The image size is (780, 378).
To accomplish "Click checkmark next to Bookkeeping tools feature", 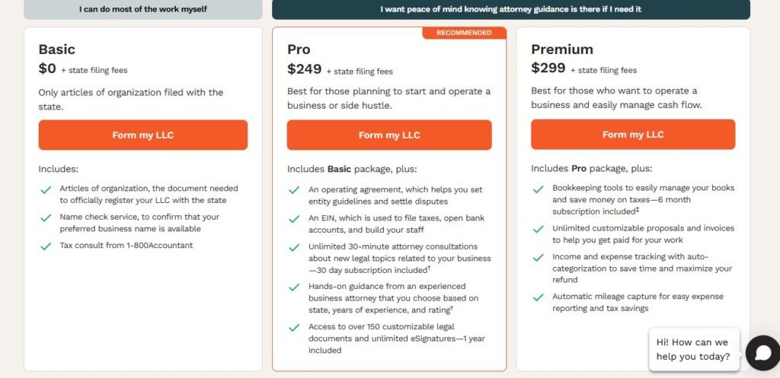I will click(538, 189).
